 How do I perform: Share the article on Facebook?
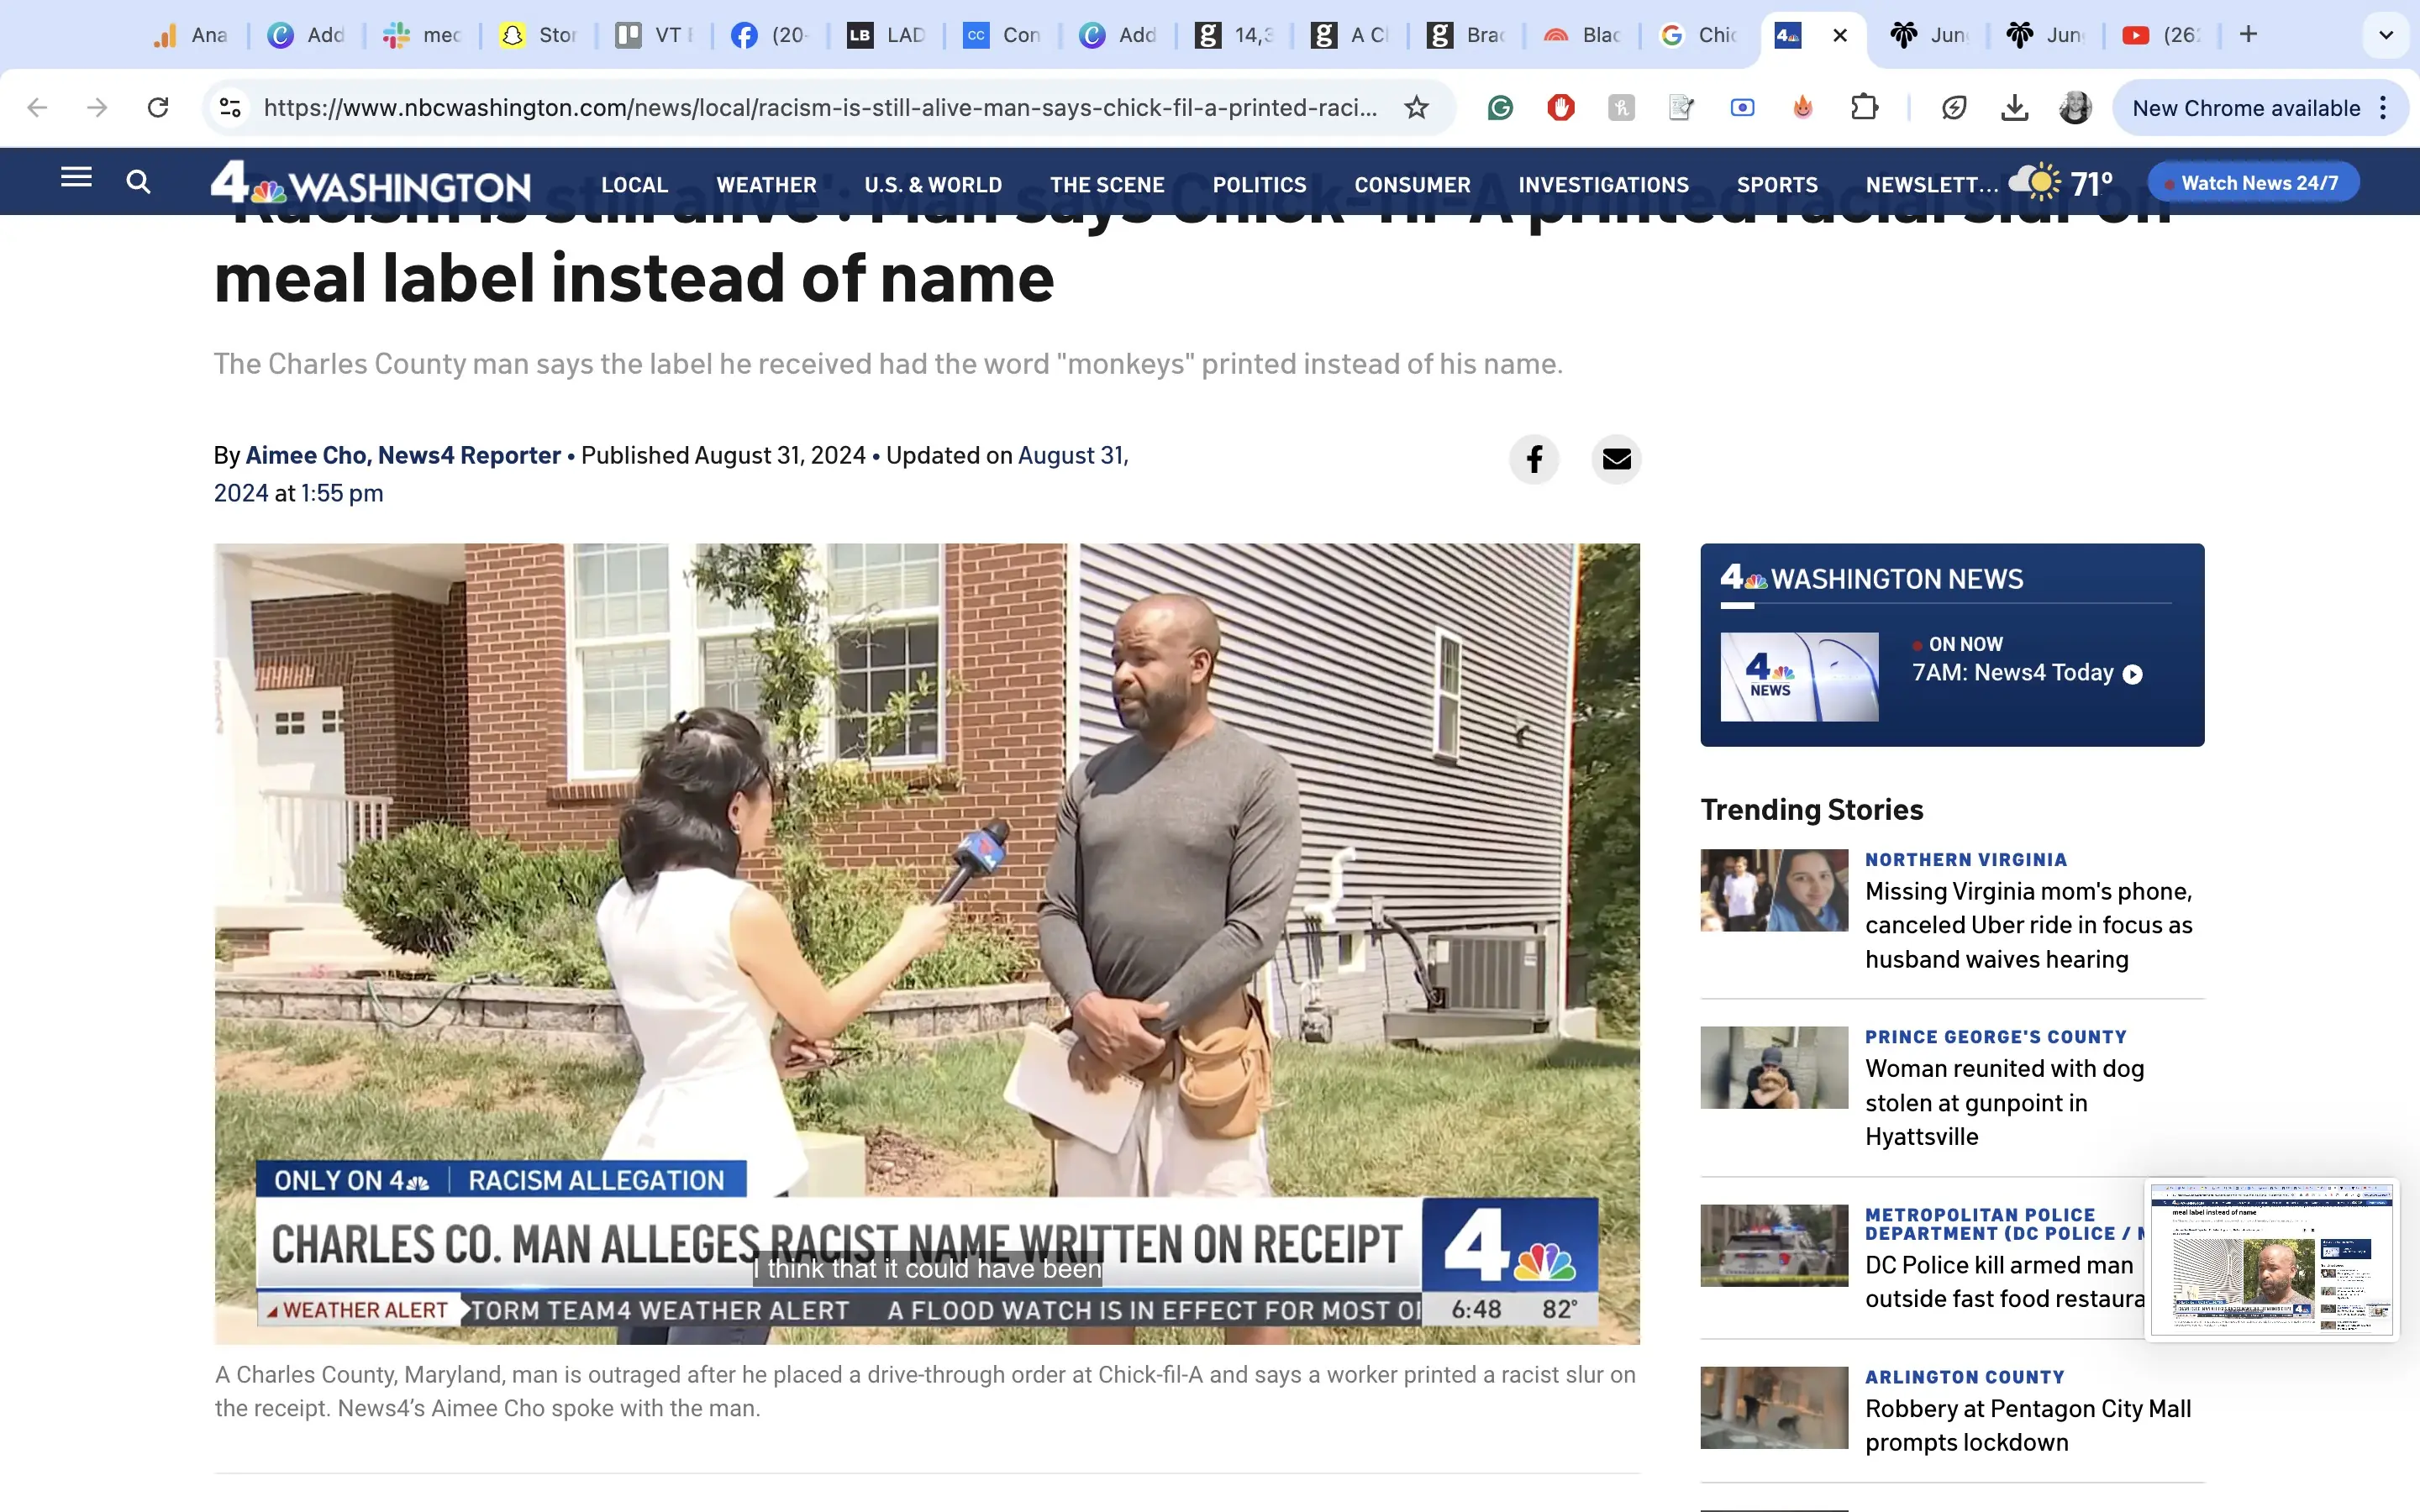tap(1534, 459)
